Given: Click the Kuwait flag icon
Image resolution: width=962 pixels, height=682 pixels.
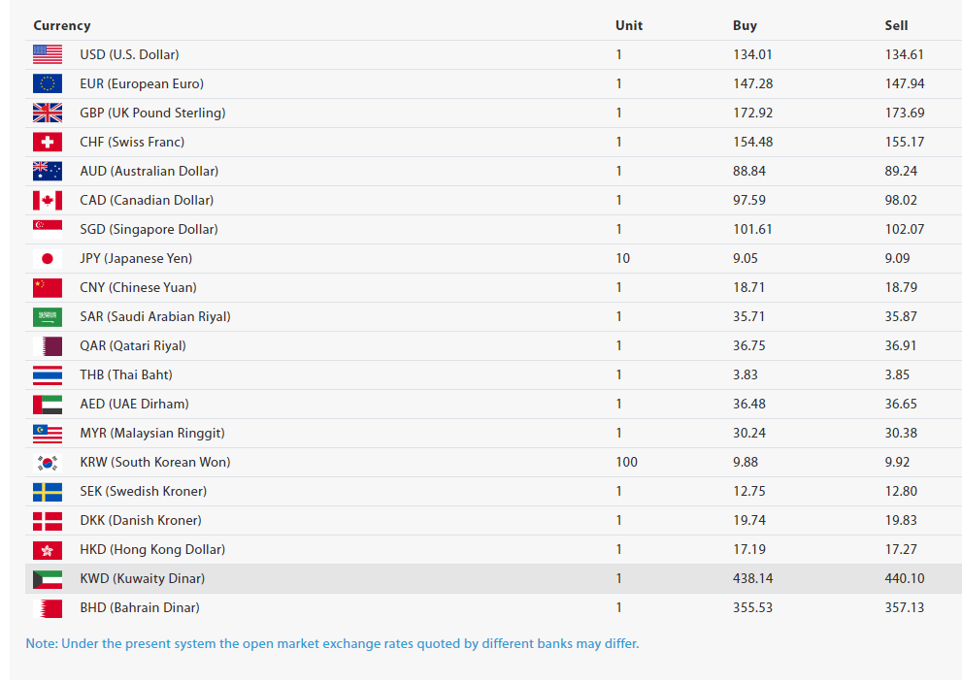Looking at the screenshot, I should (x=48, y=578).
